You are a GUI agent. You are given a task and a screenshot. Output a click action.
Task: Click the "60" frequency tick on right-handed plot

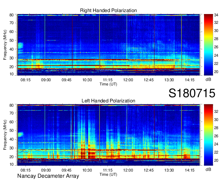(x=11, y=32)
